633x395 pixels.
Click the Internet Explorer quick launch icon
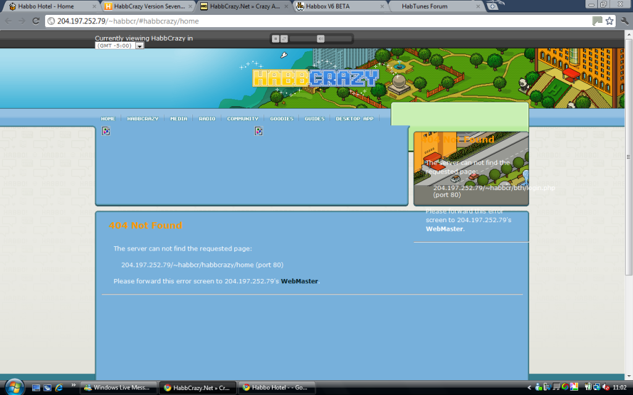[x=59, y=388]
